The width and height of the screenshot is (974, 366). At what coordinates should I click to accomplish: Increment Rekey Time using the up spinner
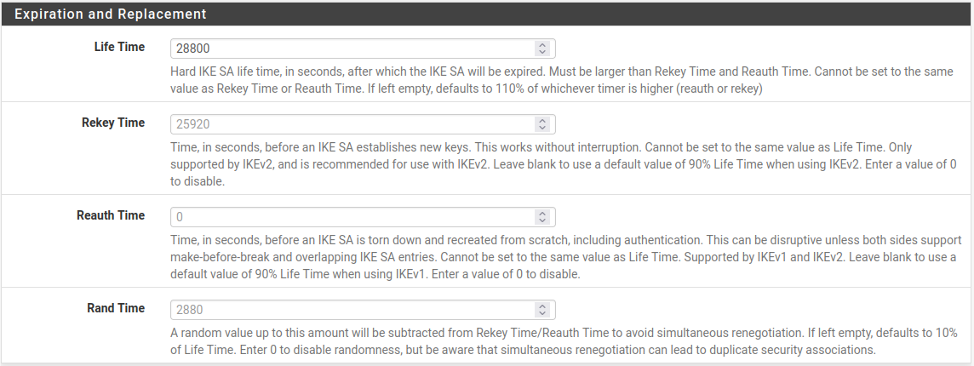tap(542, 121)
